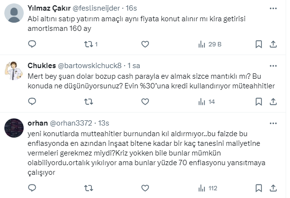290x198 pixels.
Task: Reply to Yılmaz Çakır's tweet
Action: point(32,44)
